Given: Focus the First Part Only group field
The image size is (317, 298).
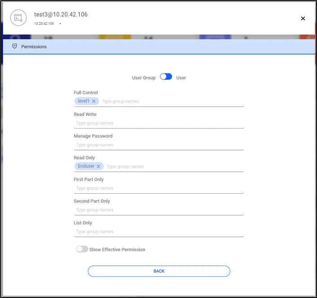Looking at the screenshot, I should (x=159, y=188).
